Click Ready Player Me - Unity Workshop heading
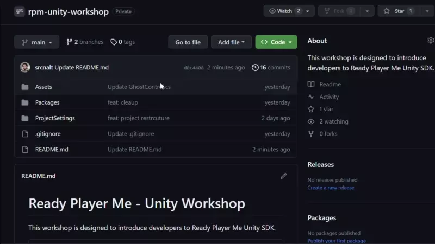435x244 pixels. click(137, 204)
